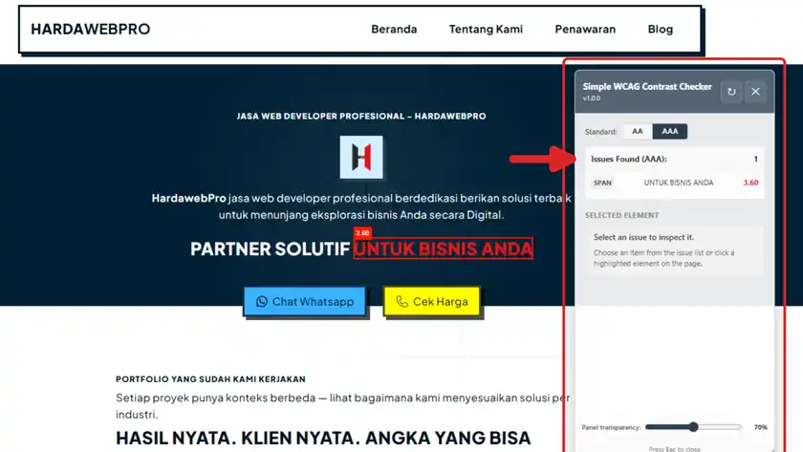Click the PARTNER SOLUTIF heading text
The width and height of the screenshot is (803, 452).
tap(270, 249)
